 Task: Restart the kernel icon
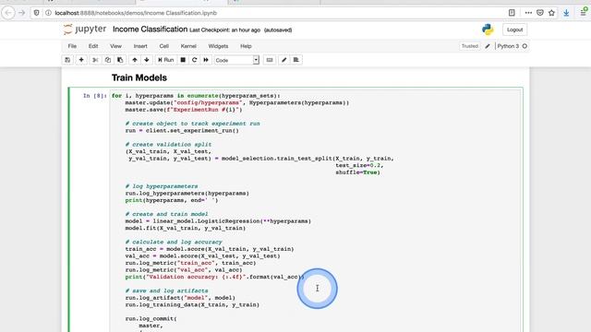coord(195,60)
